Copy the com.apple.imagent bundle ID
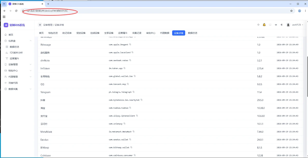Screen dimensions: 308x158 (x=130, y=44)
